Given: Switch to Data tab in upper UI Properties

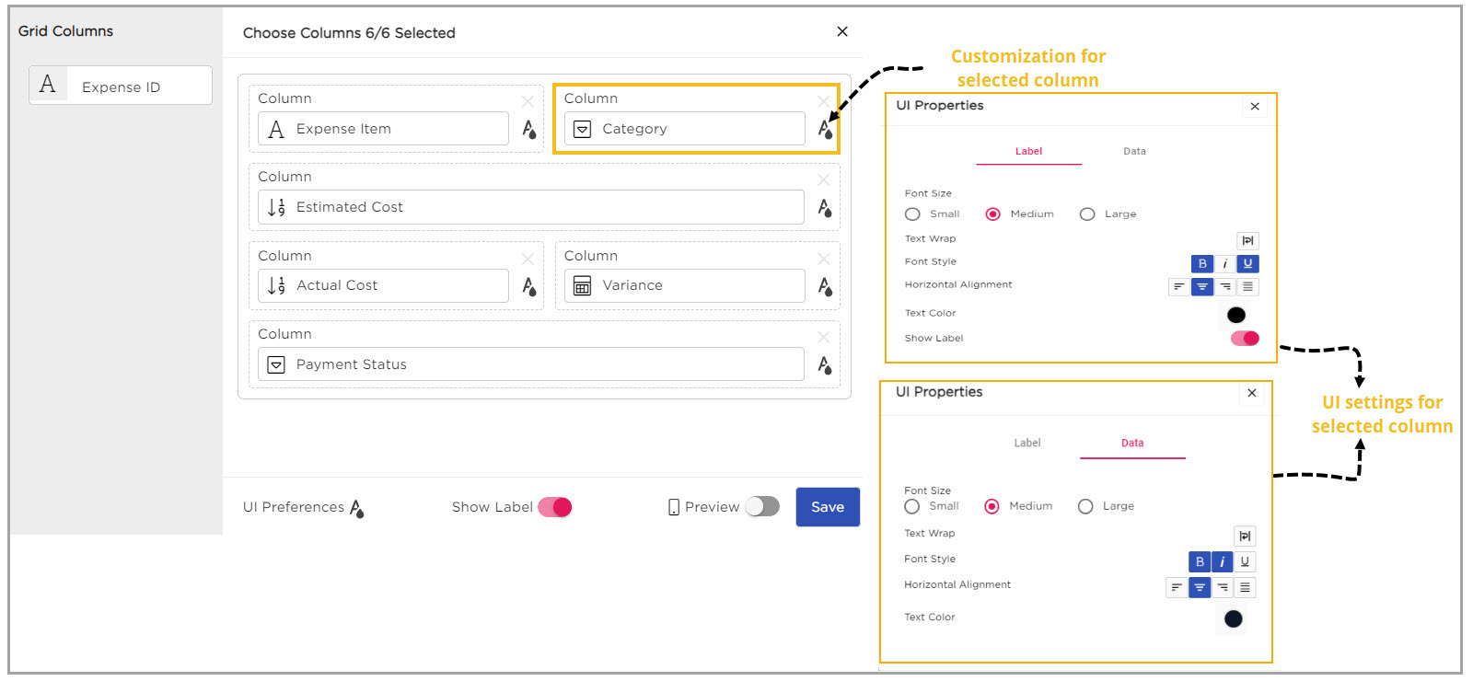Looking at the screenshot, I should [x=1134, y=152].
